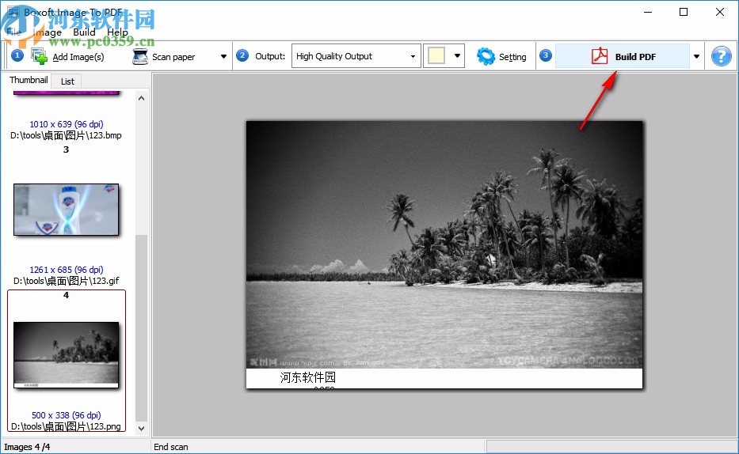Select the 123.gif bottle thumbnail
The width and height of the screenshot is (739, 454).
66,210
